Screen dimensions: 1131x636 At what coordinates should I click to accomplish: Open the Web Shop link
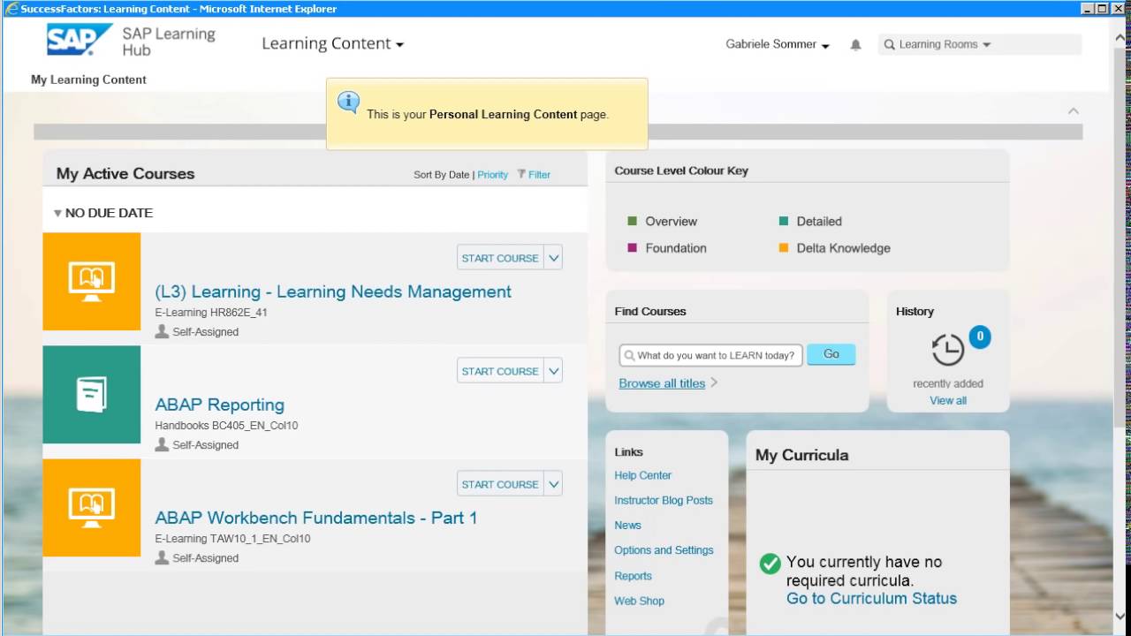639,601
